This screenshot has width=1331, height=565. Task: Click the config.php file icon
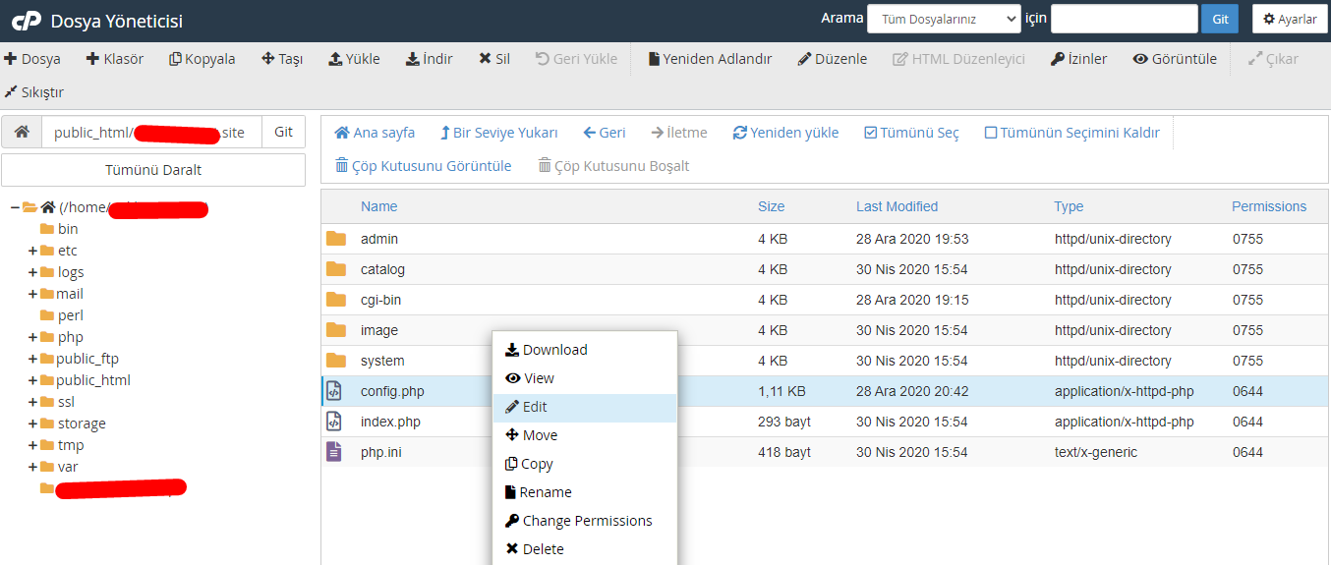click(x=334, y=391)
